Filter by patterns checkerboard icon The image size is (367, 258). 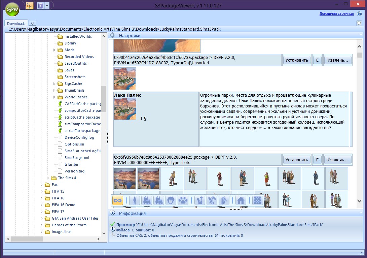257,201
